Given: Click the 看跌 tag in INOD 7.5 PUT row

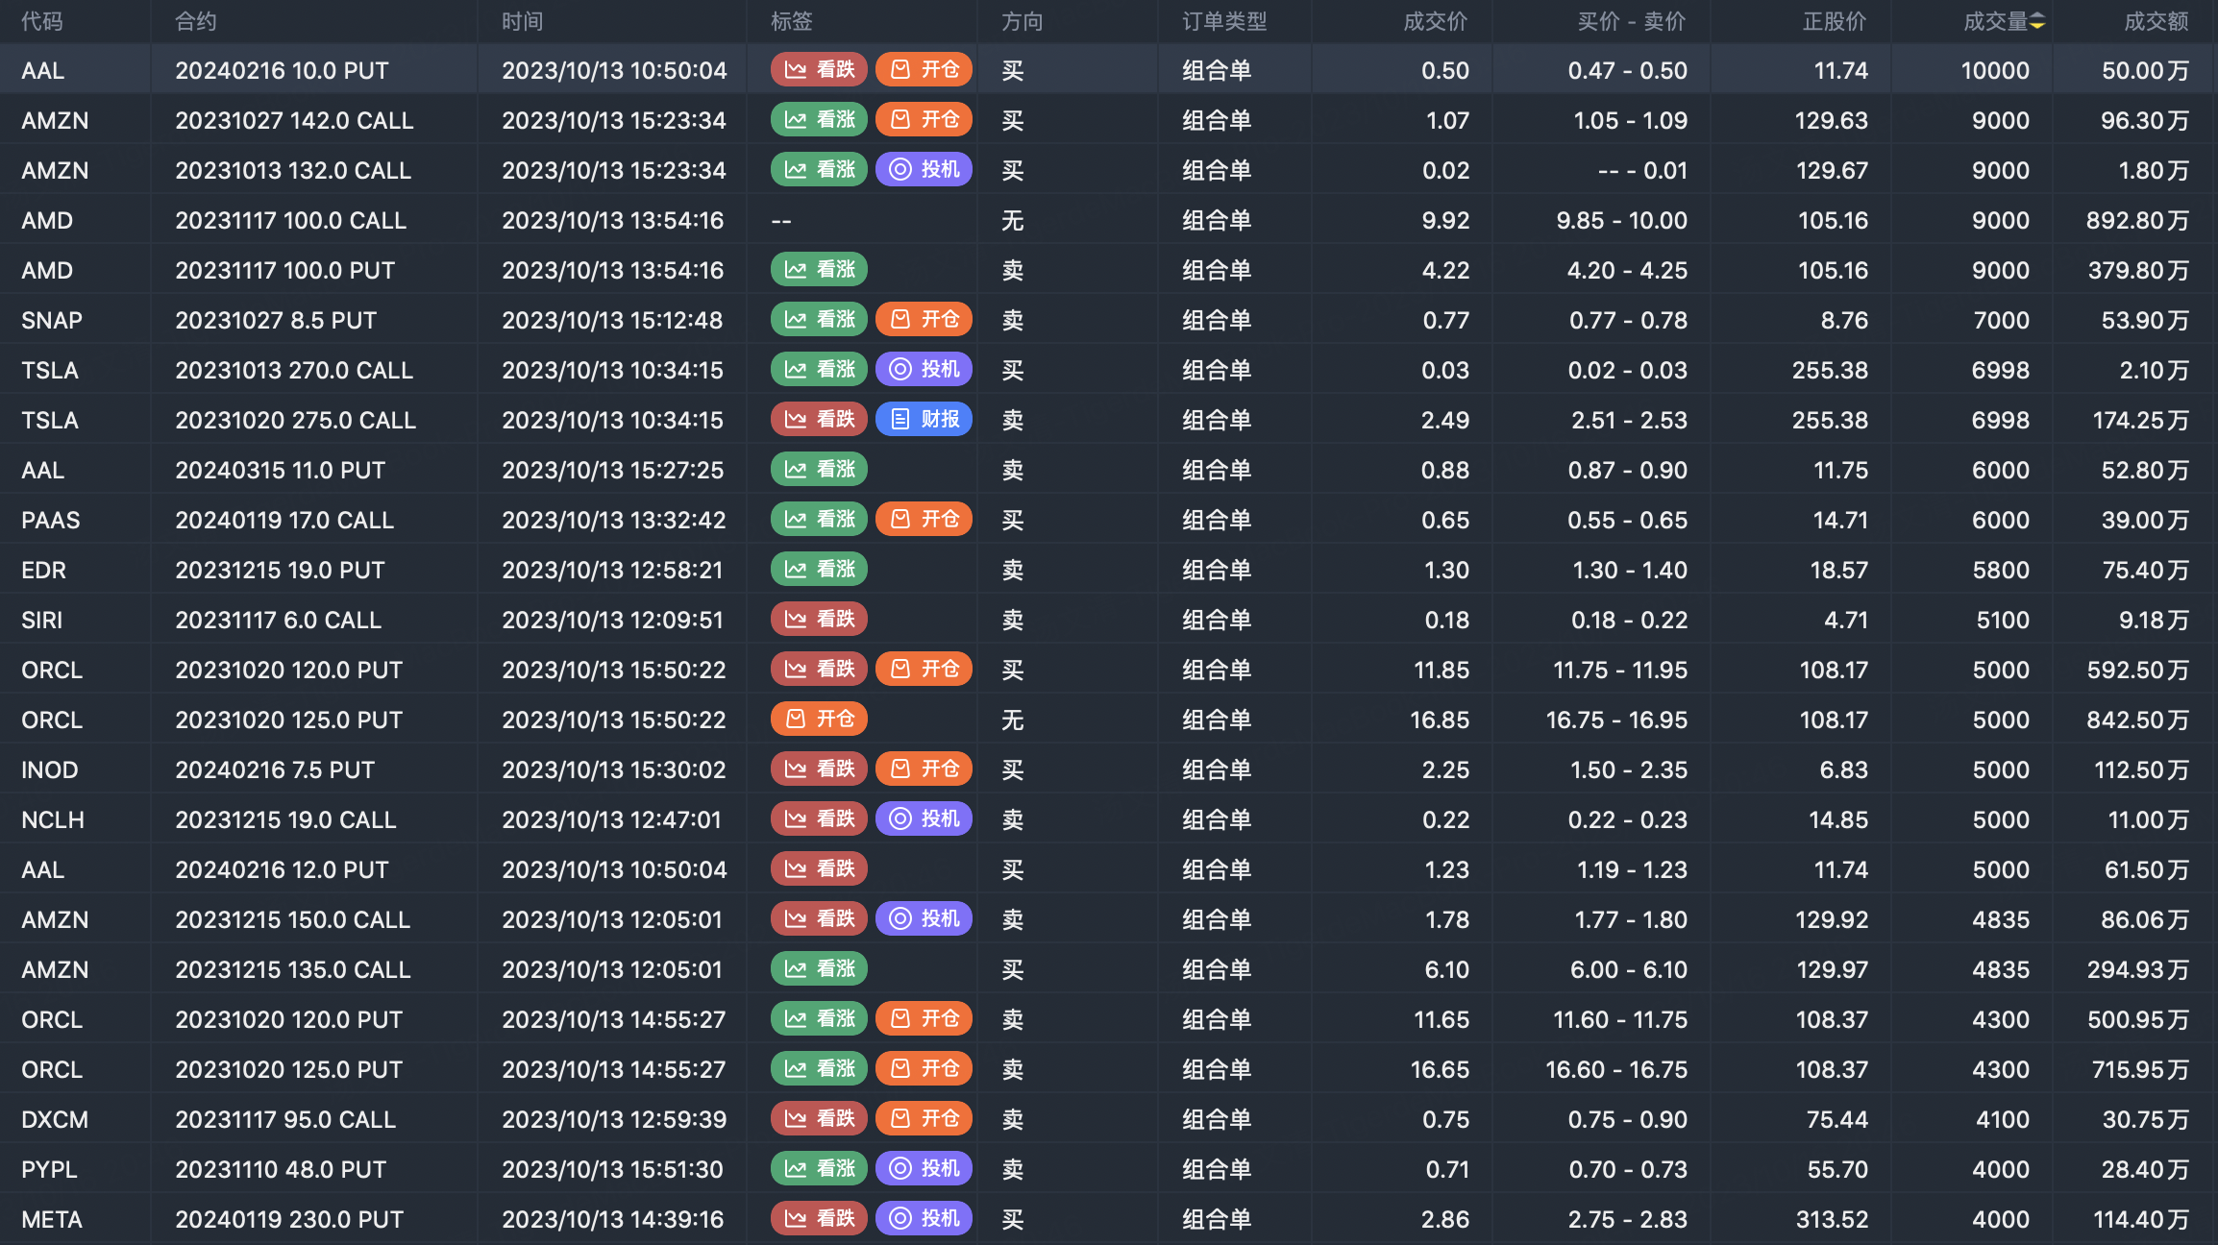Looking at the screenshot, I should click(x=820, y=769).
